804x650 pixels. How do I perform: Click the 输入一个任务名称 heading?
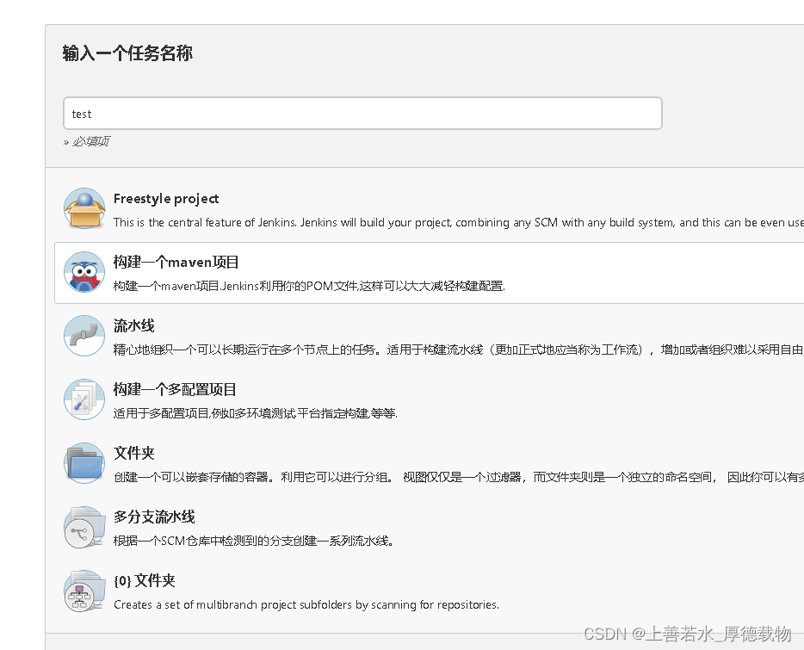127,53
